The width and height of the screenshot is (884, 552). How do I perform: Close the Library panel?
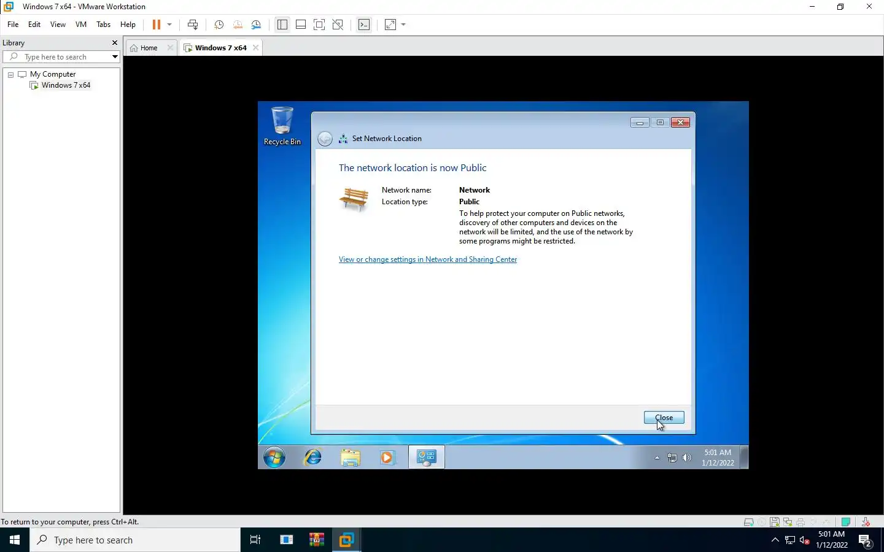[114, 43]
